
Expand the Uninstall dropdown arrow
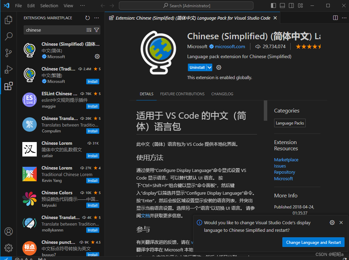point(210,67)
